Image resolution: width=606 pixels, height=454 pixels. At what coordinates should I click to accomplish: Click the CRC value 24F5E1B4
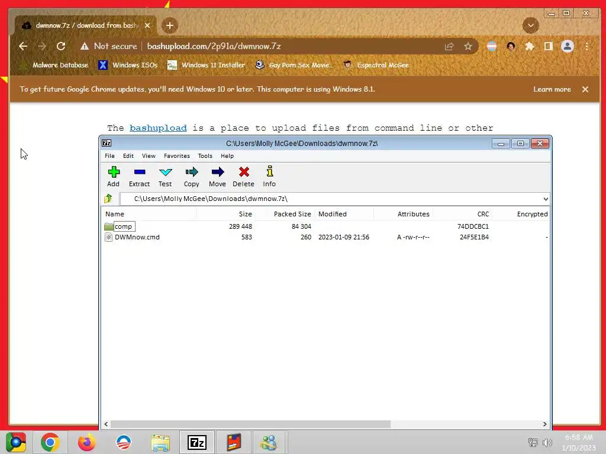[x=474, y=237]
